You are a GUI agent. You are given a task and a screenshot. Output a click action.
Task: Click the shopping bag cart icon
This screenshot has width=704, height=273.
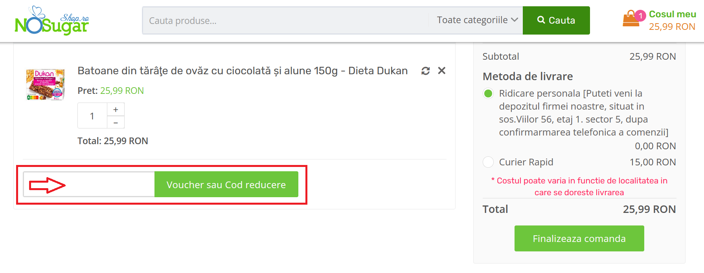631,20
